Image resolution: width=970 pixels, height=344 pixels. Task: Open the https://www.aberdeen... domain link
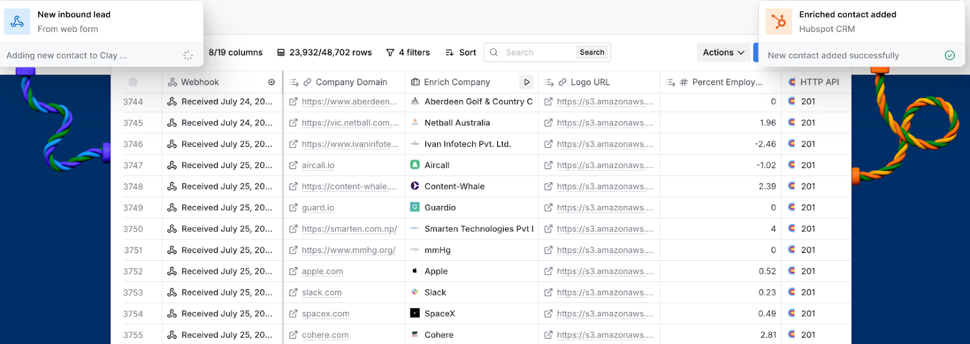349,102
